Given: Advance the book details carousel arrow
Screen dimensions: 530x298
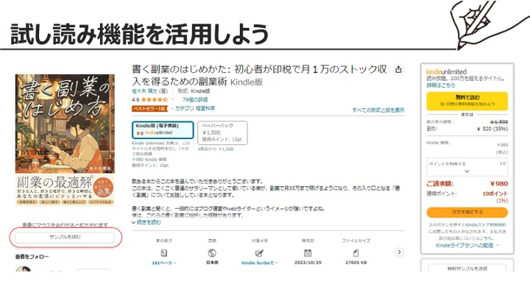Looking at the screenshot, I should [x=399, y=252].
